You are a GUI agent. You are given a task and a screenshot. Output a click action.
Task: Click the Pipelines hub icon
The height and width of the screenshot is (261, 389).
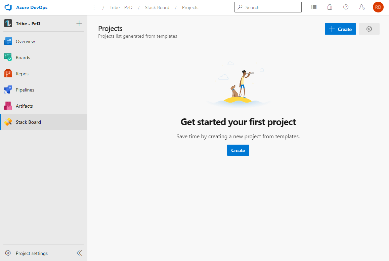click(x=8, y=90)
